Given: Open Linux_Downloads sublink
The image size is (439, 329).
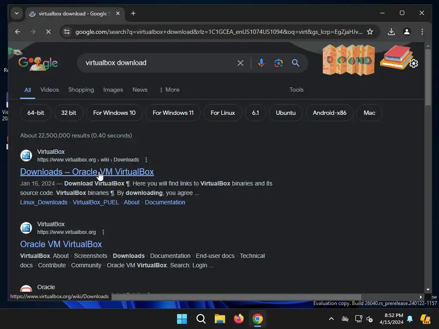Looking at the screenshot, I should (44, 202).
